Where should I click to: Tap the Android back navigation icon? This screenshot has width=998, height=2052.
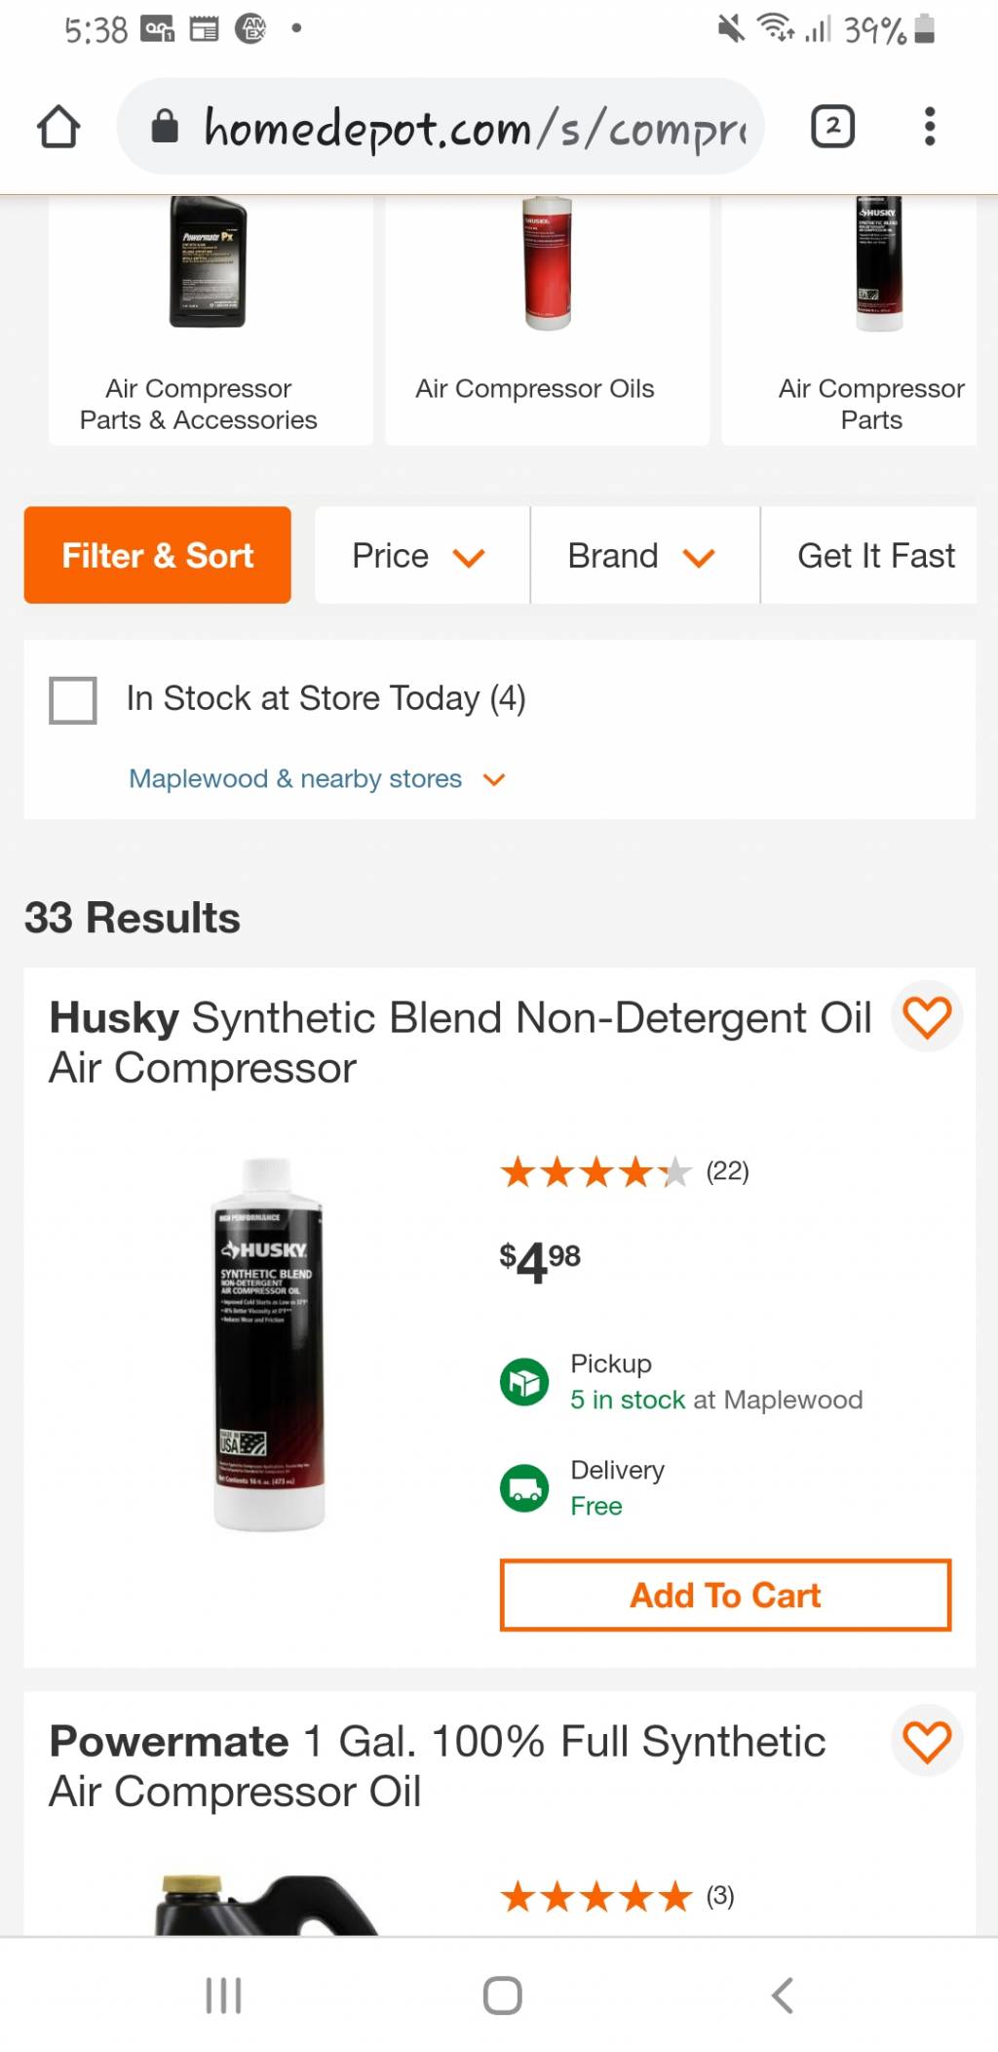click(782, 1995)
